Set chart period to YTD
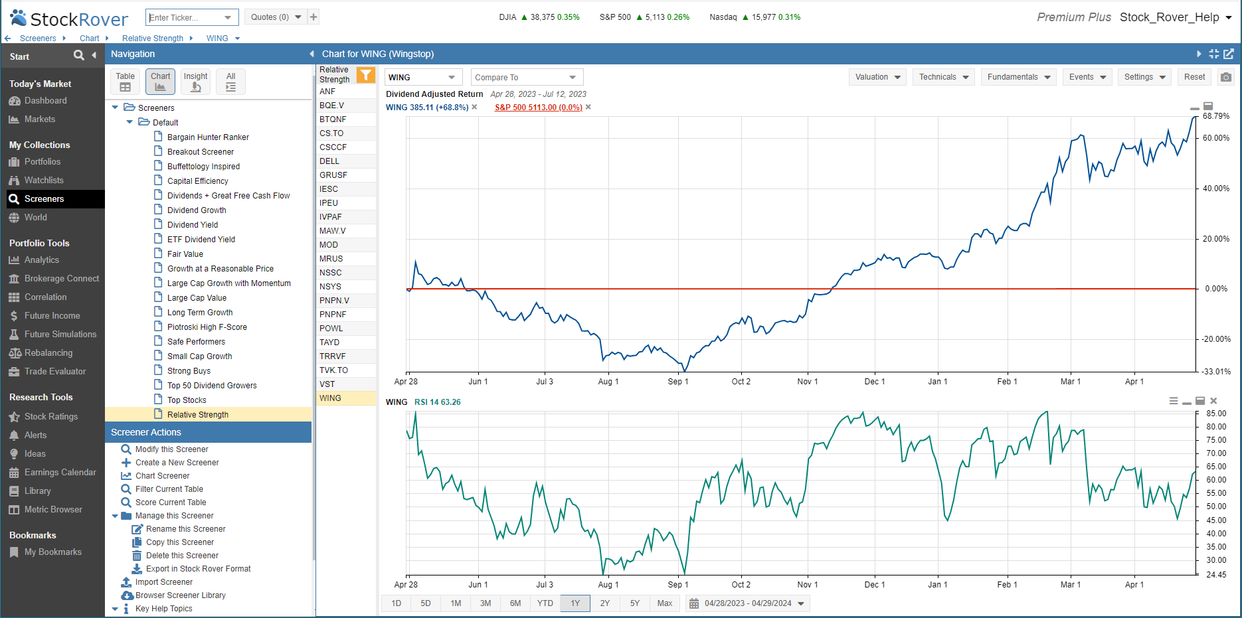Screen dimensions: 1242x618 pos(545,603)
